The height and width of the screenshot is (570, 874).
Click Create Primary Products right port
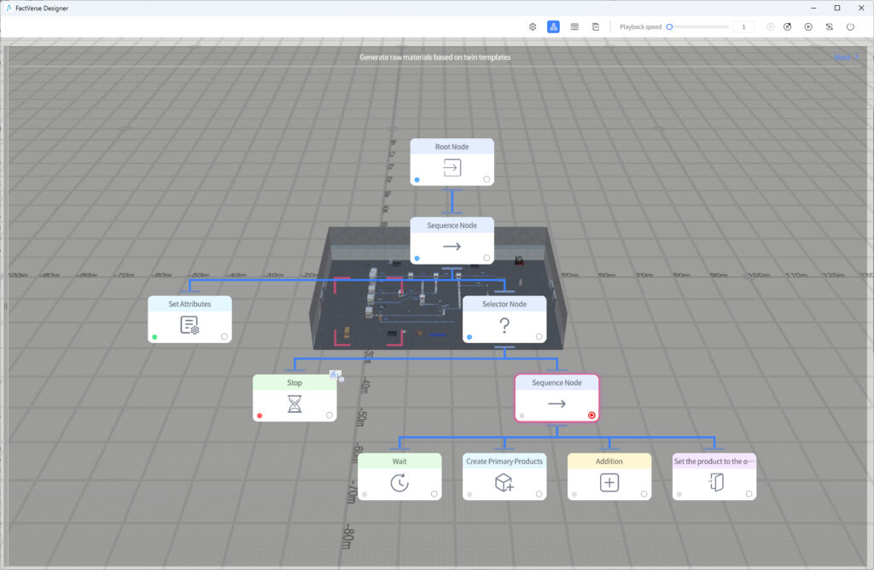click(x=539, y=494)
